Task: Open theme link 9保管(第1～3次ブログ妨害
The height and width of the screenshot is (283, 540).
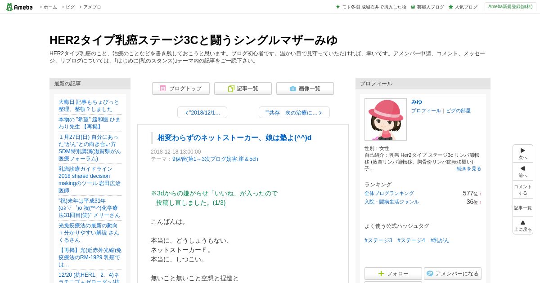Action: pos(215,159)
